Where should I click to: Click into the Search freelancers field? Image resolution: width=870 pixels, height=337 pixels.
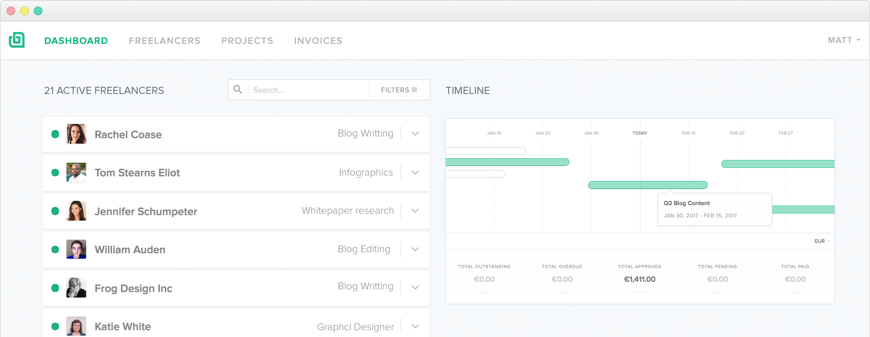tap(308, 90)
